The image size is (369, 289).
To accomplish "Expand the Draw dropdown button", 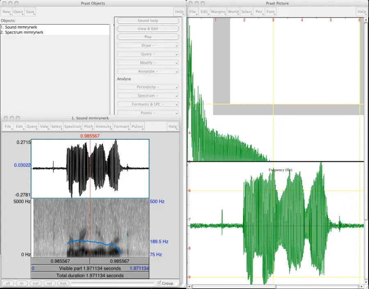I will (148, 46).
